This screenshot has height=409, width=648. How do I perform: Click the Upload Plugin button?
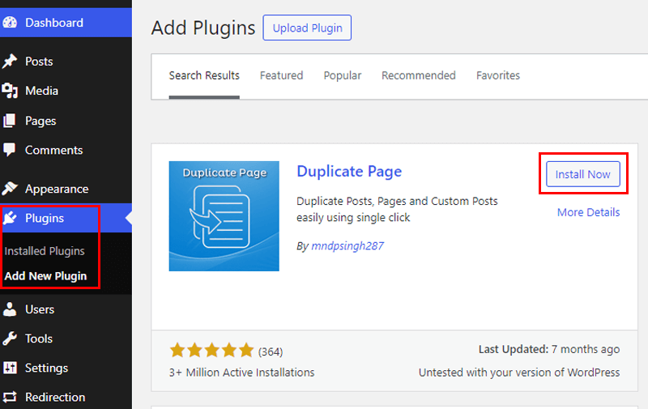(307, 28)
